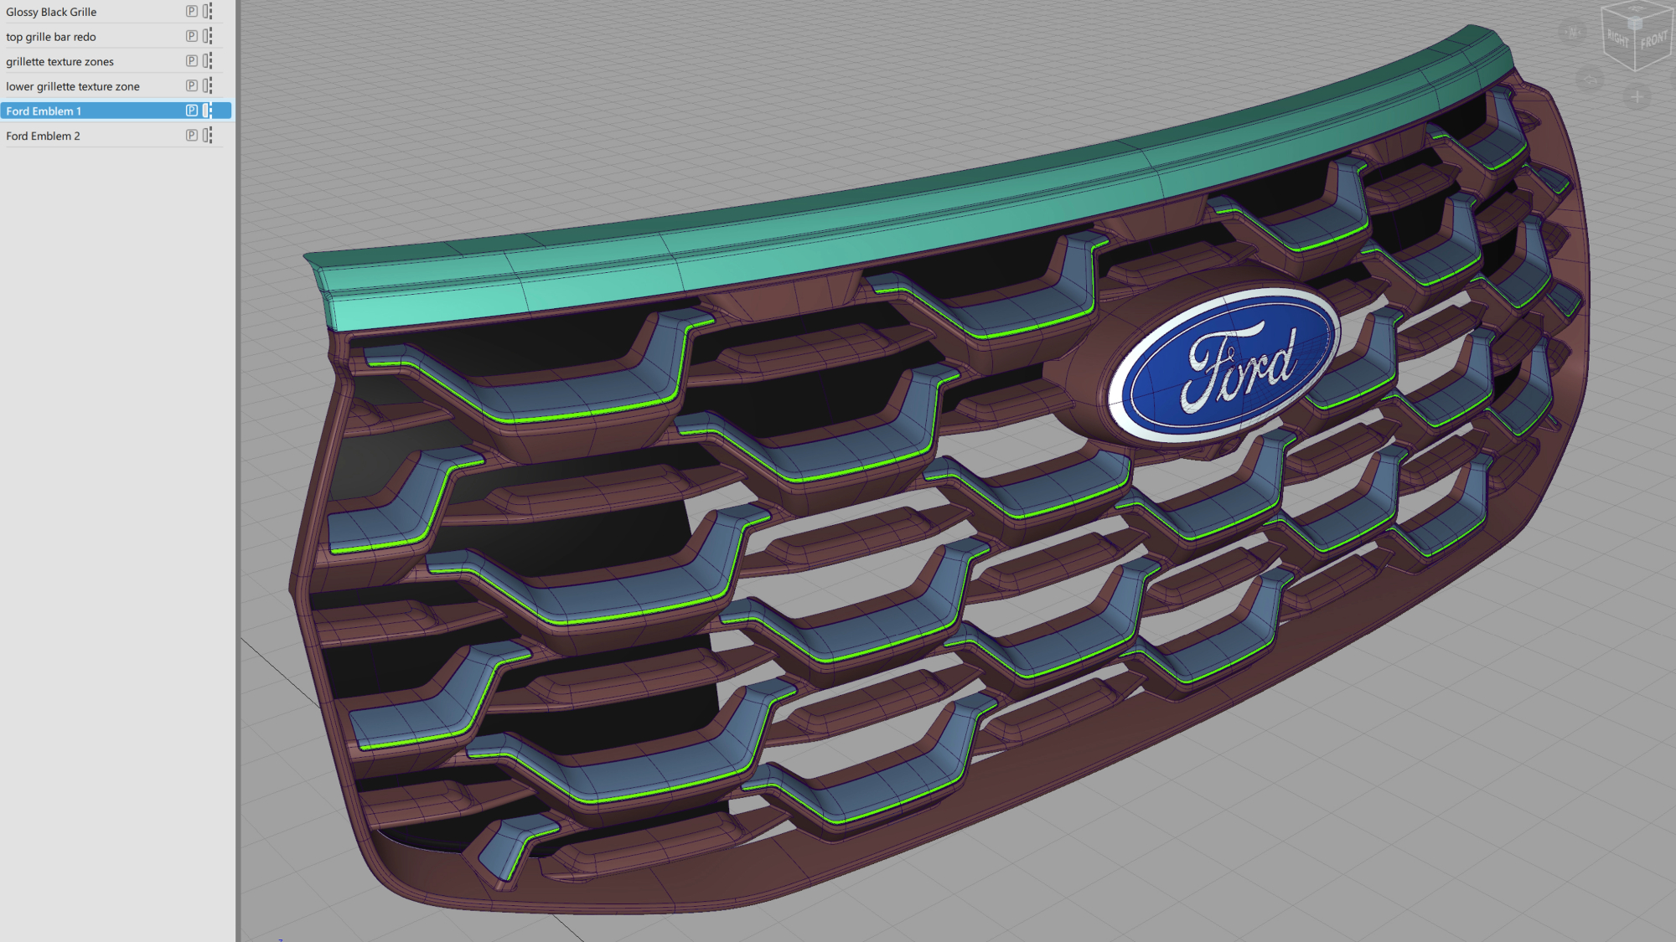
Task: Click the N navigation icon beside ViewCube
Action: click(x=1572, y=33)
